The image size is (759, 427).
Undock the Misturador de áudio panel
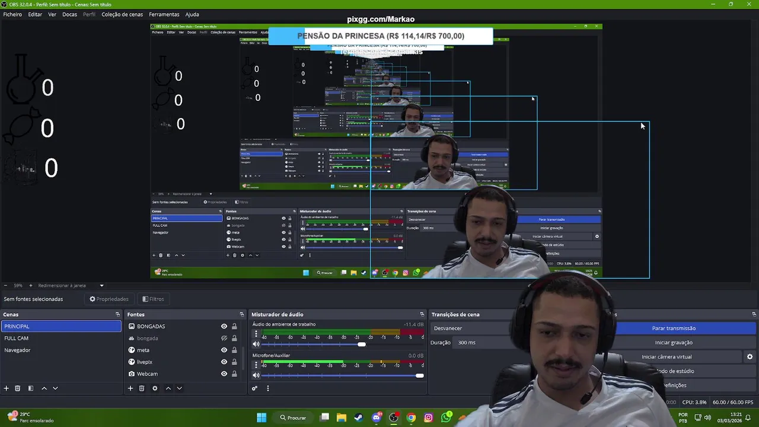coord(422,314)
